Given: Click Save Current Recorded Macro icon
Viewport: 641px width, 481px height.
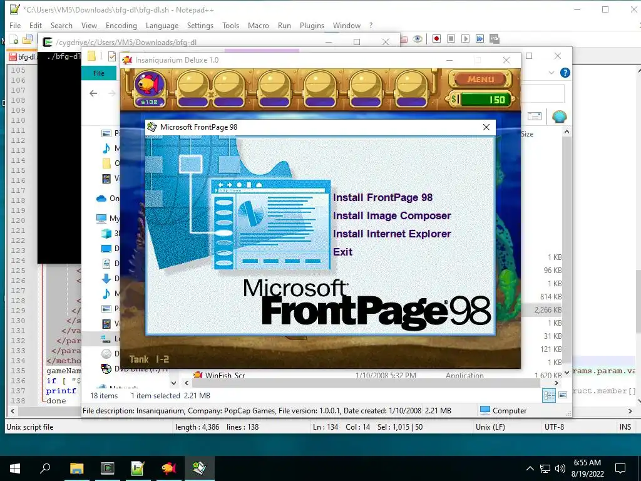Looking at the screenshot, I should click(x=495, y=39).
